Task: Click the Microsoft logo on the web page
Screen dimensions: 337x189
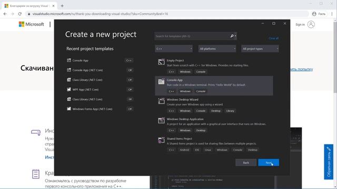Action: tap(32, 24)
